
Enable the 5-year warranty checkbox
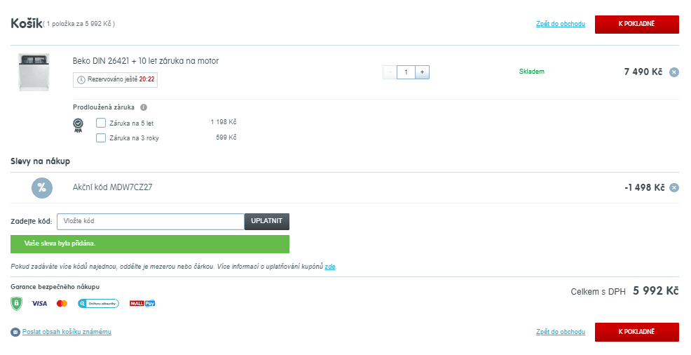click(101, 123)
